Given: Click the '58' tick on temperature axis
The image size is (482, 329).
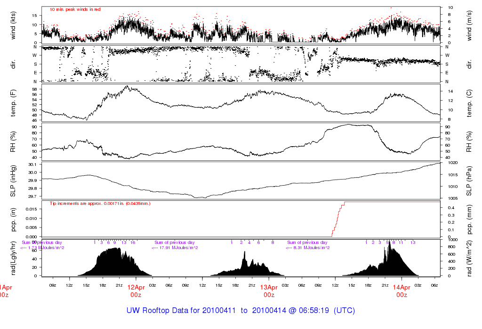Looking at the screenshot, I should tap(35, 89).
